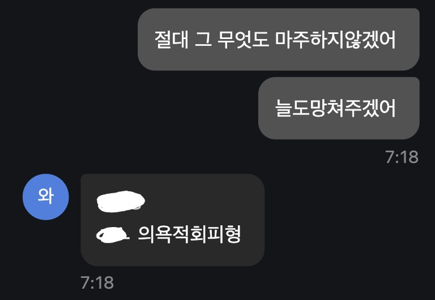
Task: Select the 늘도망쳐주겠어 sent message bubble
Action: (339, 108)
